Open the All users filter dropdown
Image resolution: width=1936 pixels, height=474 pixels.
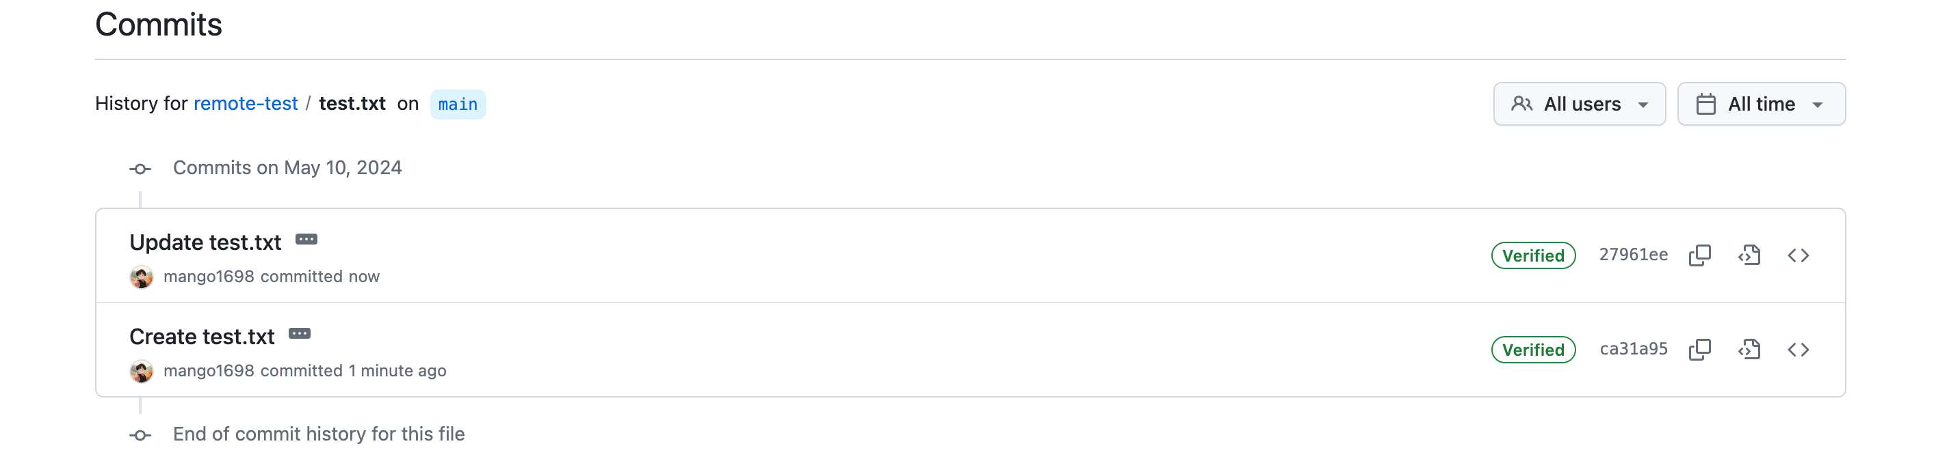click(1579, 104)
